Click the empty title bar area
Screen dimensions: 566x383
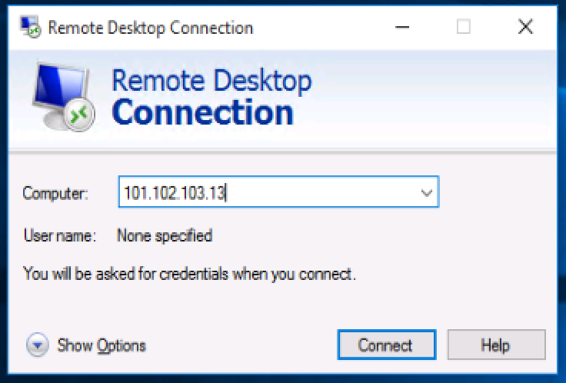pos(323,28)
